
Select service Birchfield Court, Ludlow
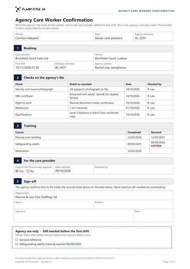[x=111, y=58]
